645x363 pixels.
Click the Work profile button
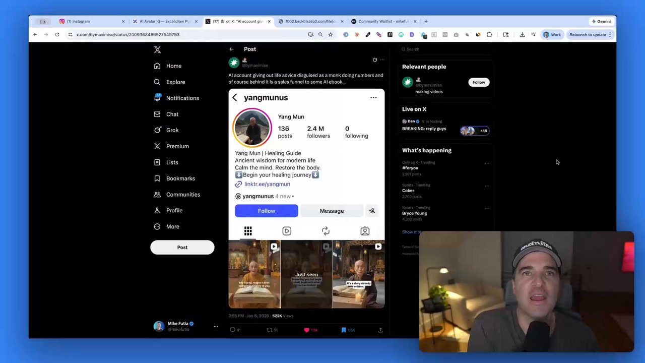click(552, 35)
